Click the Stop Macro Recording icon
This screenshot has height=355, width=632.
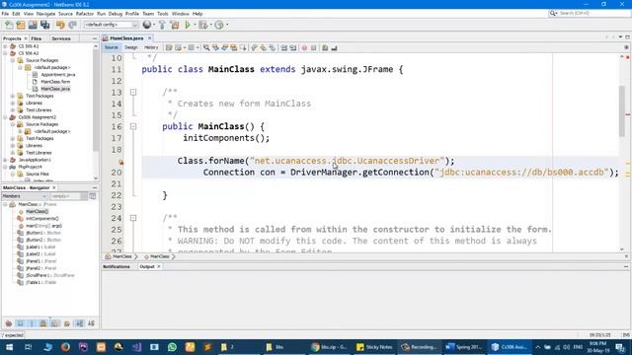point(314,48)
